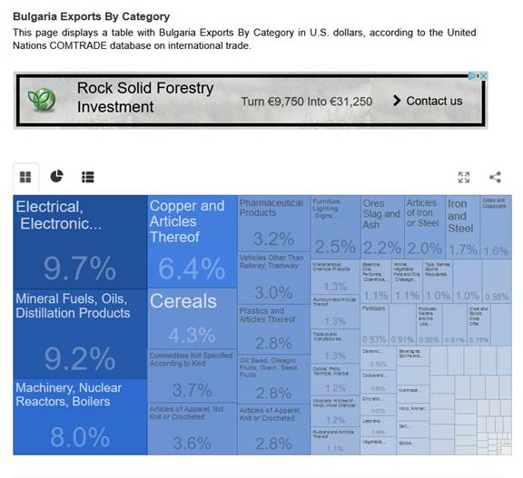Click the Cereals 4.3% tile
Viewport: 523px width, 478px height.
pyautogui.click(x=192, y=318)
